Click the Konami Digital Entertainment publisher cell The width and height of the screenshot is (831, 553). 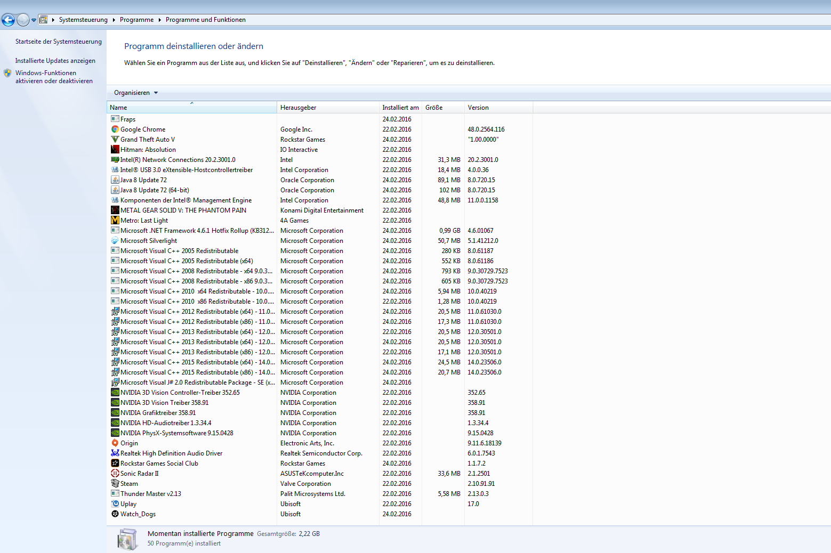(x=322, y=210)
